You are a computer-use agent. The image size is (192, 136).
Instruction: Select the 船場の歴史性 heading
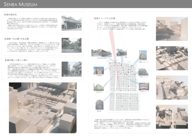(10, 15)
